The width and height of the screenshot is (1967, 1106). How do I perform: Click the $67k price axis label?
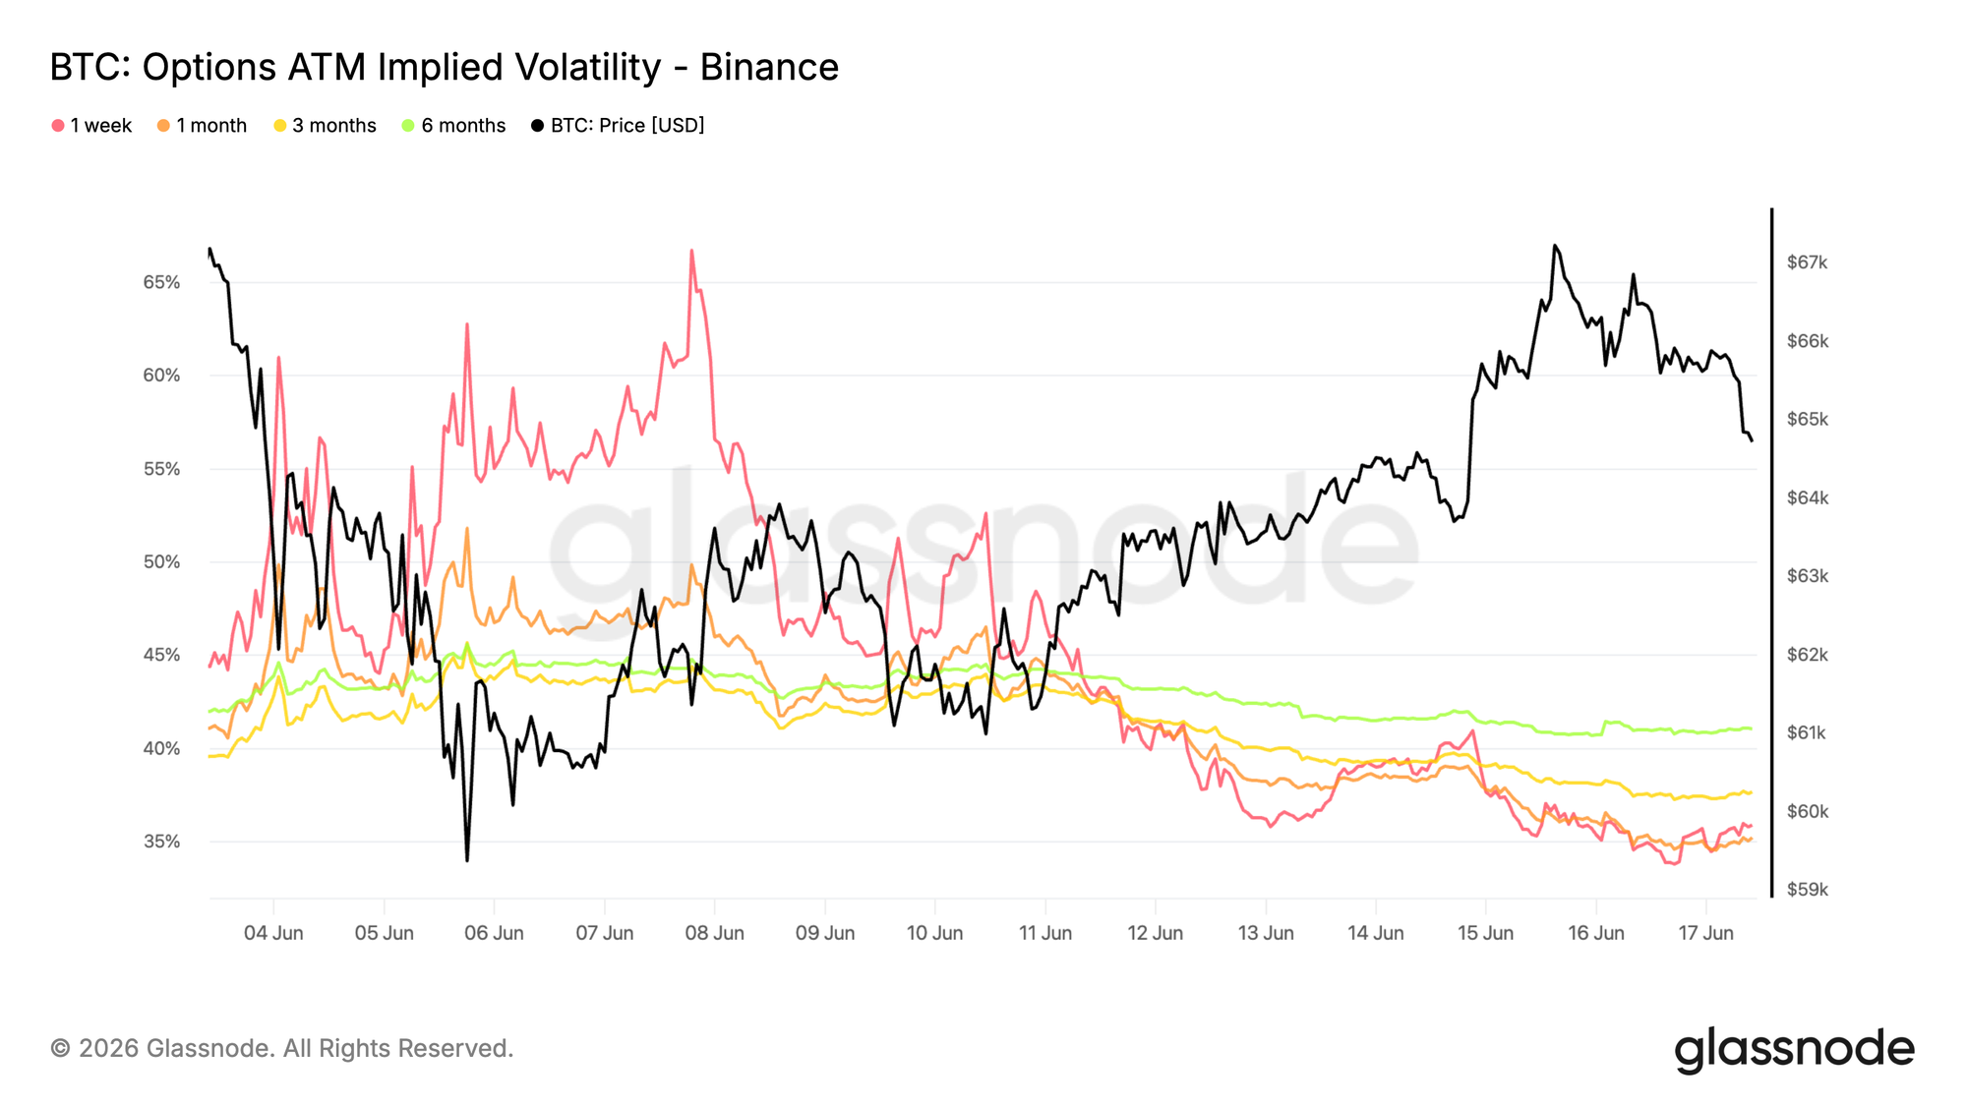pos(1808,262)
